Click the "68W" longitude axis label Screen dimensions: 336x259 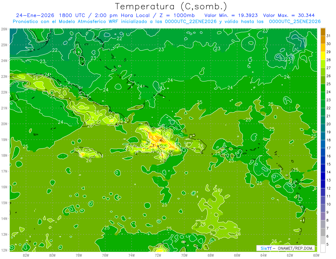(x=211, y=255)
